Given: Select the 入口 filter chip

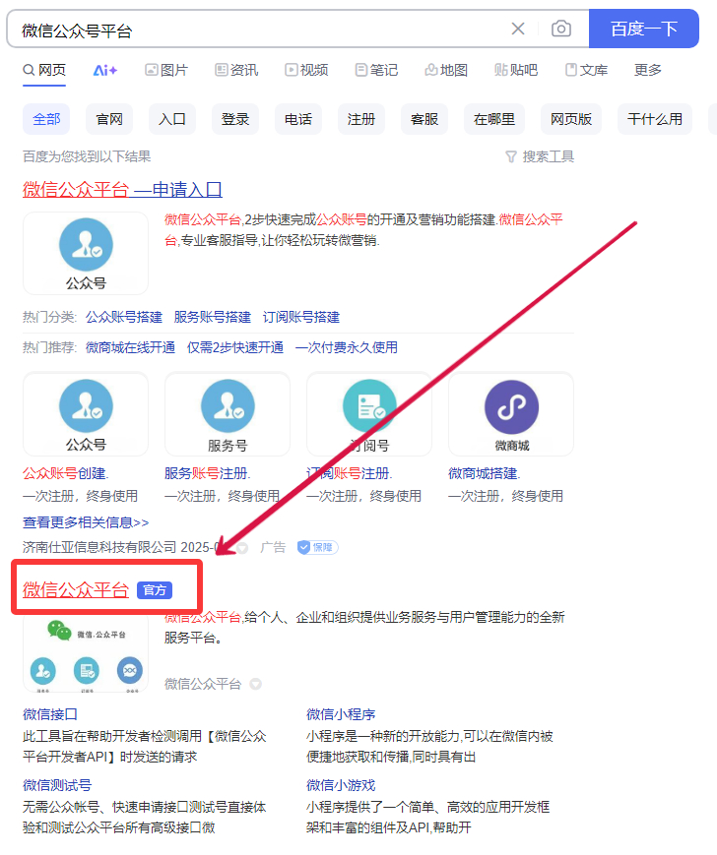Looking at the screenshot, I should pos(172,119).
